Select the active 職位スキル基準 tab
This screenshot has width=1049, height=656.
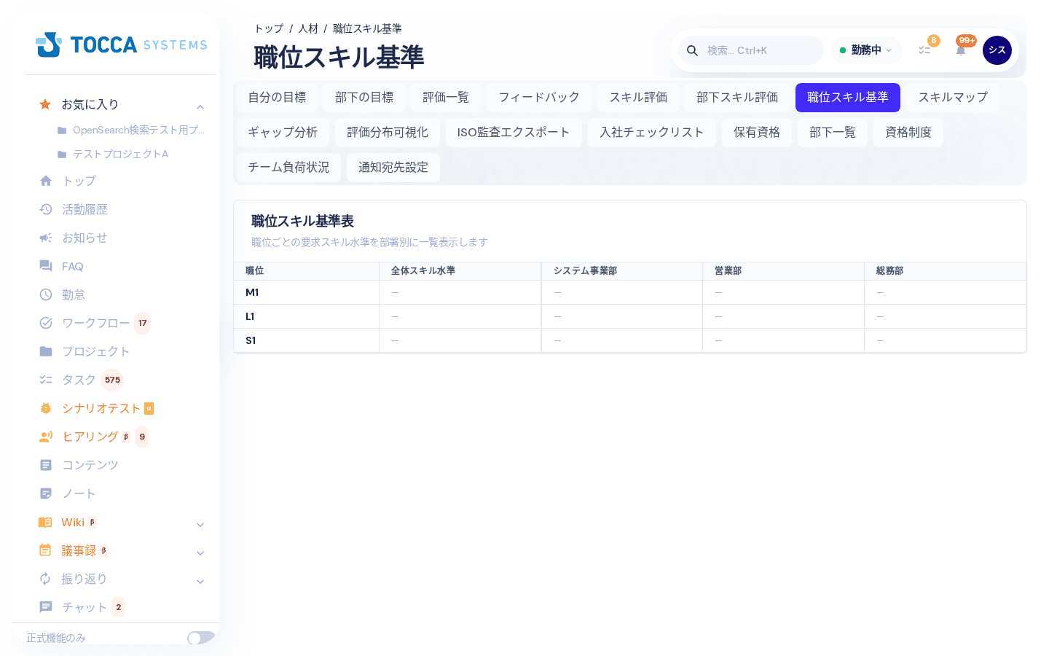tap(848, 98)
